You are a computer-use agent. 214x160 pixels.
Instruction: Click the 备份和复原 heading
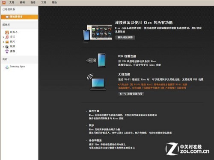95,140
